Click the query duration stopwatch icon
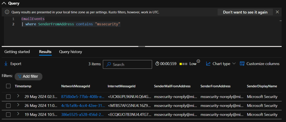Screen dimensions: 286x122 tap(158, 64)
